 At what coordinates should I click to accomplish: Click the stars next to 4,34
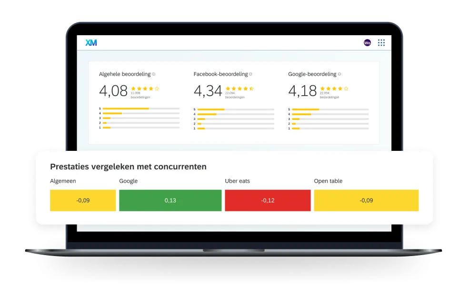pyautogui.click(x=239, y=89)
